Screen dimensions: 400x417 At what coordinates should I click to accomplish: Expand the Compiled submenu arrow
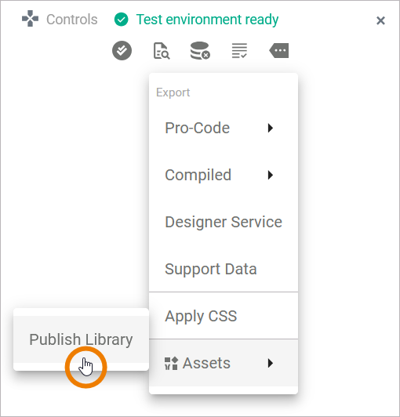click(x=271, y=175)
